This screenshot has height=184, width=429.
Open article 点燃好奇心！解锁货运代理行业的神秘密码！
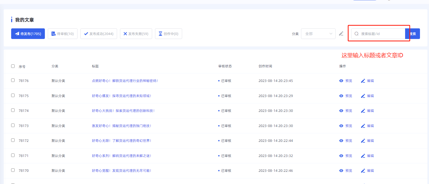[x=125, y=81]
